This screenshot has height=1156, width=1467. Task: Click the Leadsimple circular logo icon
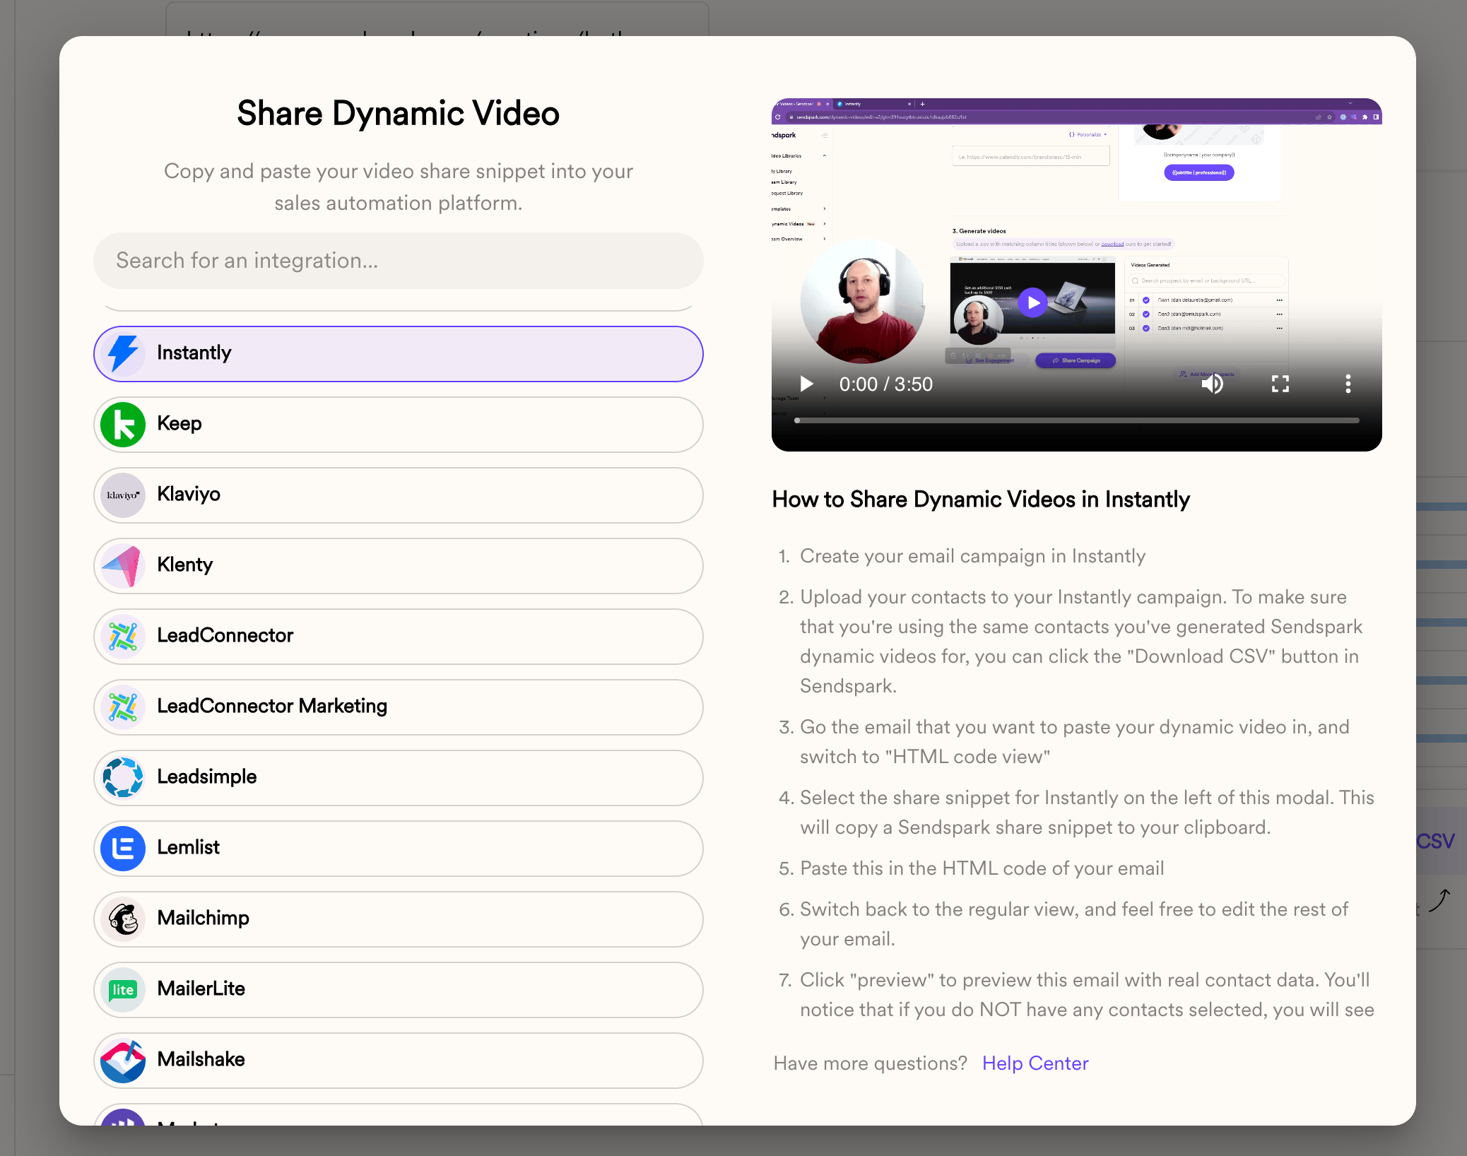click(x=123, y=777)
